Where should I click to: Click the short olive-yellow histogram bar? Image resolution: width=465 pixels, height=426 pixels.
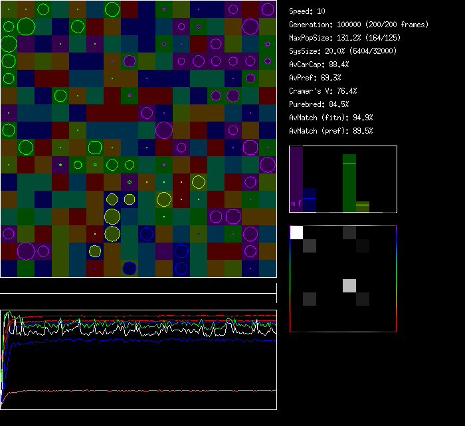pos(363,207)
